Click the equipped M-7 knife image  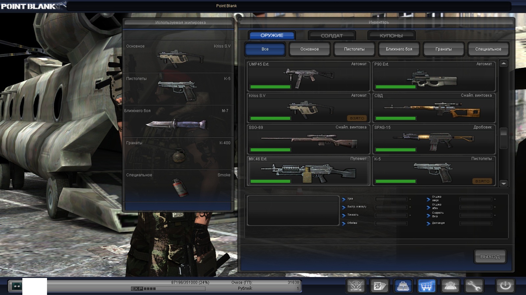coord(177,124)
